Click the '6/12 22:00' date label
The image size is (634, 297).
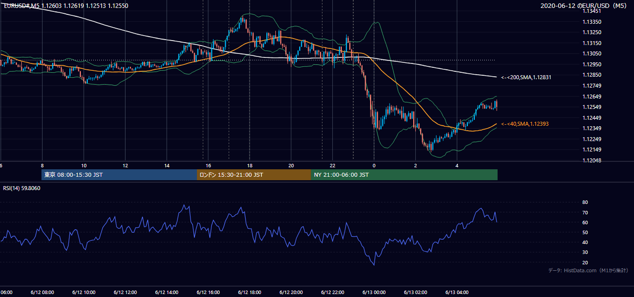click(332, 292)
